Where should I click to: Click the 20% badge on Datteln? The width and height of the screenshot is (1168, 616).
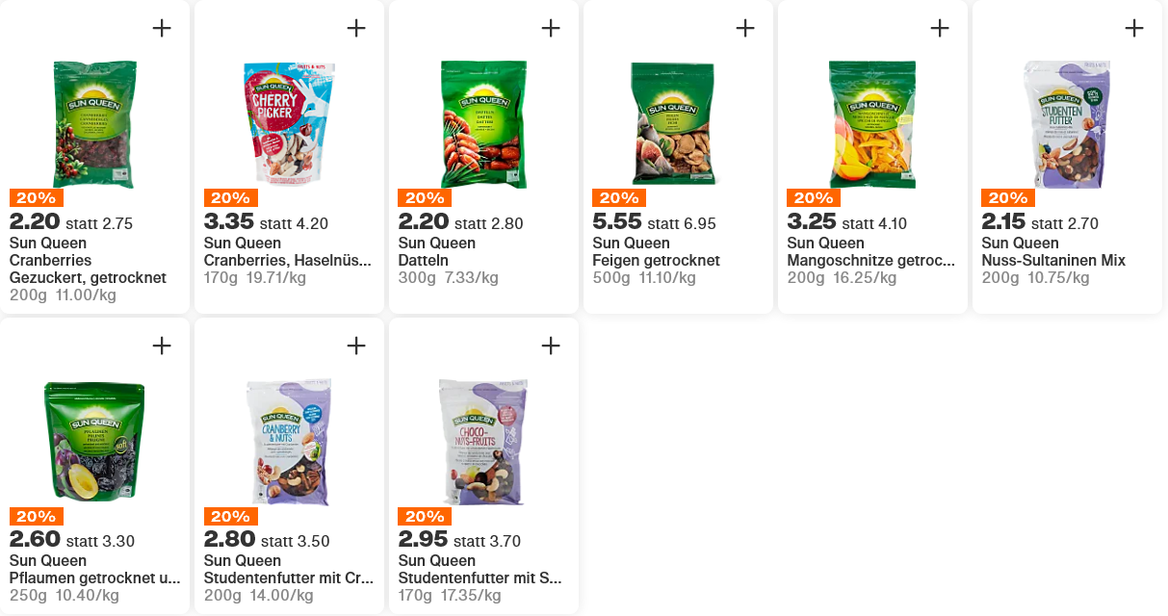[425, 198]
